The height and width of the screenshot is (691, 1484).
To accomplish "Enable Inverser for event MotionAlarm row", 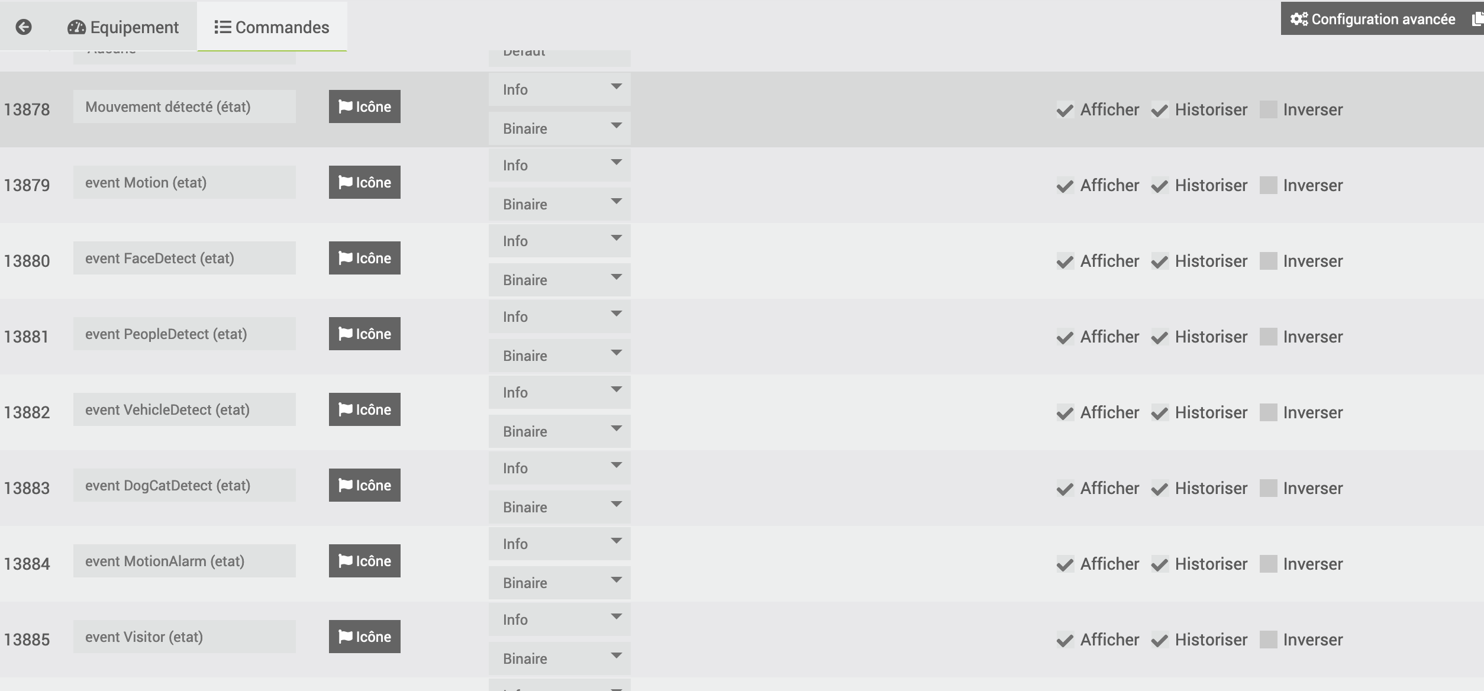I will tap(1268, 564).
